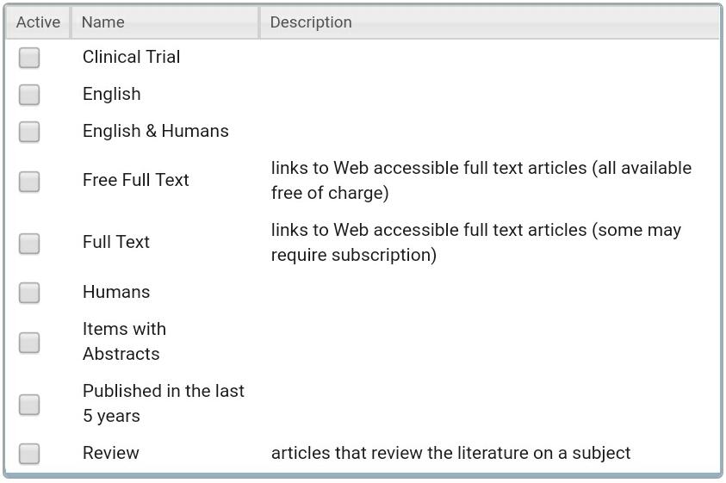This screenshot has width=726, height=483.
Task: Check Published in the last 5 years
Action: click(29, 405)
